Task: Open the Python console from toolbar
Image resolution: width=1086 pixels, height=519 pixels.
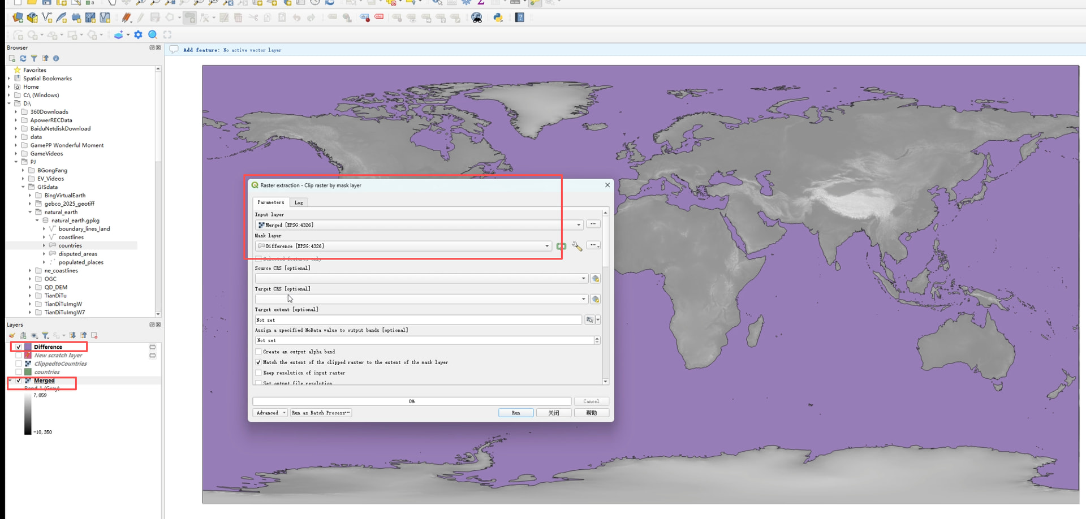Action: point(498,18)
